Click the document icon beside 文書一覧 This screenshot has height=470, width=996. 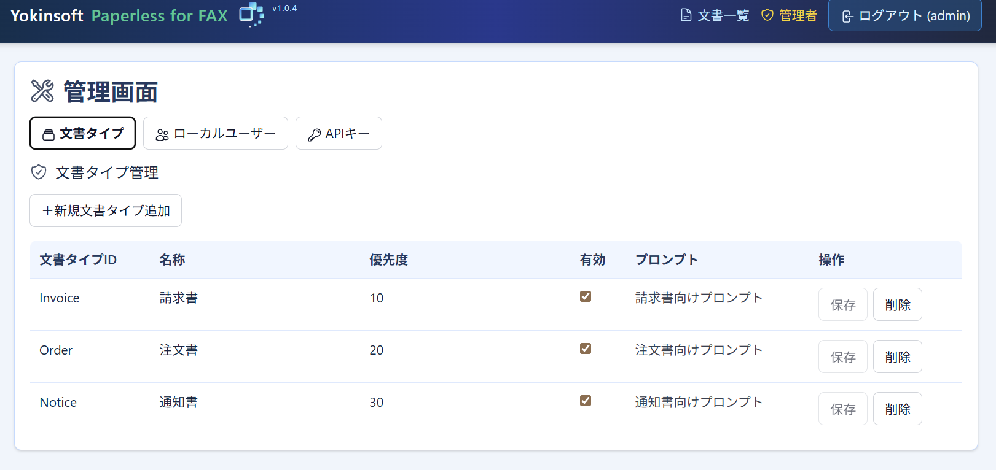click(x=686, y=15)
